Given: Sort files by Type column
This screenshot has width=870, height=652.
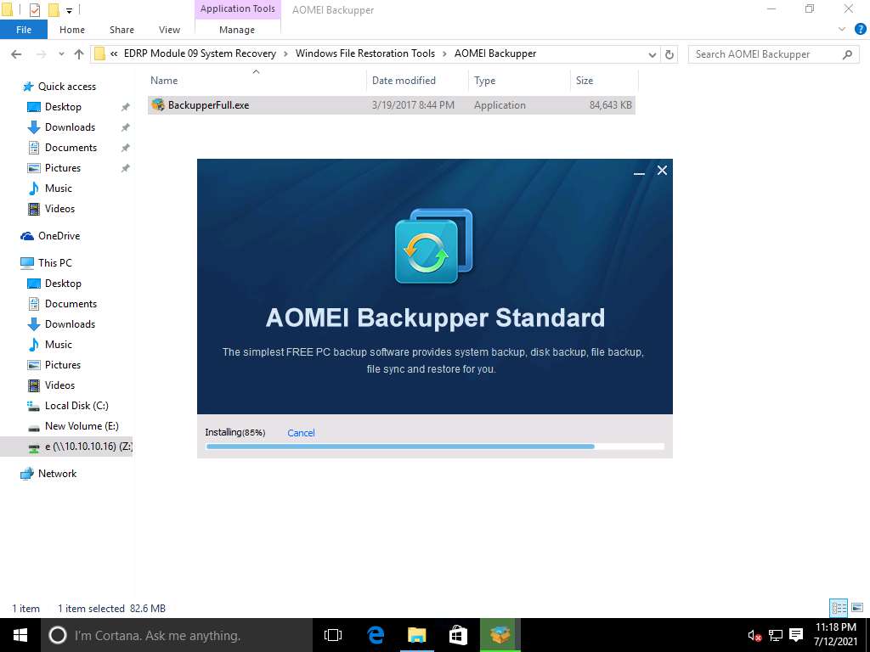Looking at the screenshot, I should click(x=519, y=81).
